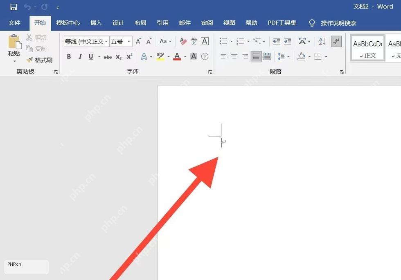This screenshot has height=280, width=401.
Task: Click the Chinese layout icon
Action: [x=302, y=41]
